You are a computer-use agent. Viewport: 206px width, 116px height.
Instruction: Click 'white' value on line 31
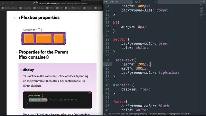[141, 48]
